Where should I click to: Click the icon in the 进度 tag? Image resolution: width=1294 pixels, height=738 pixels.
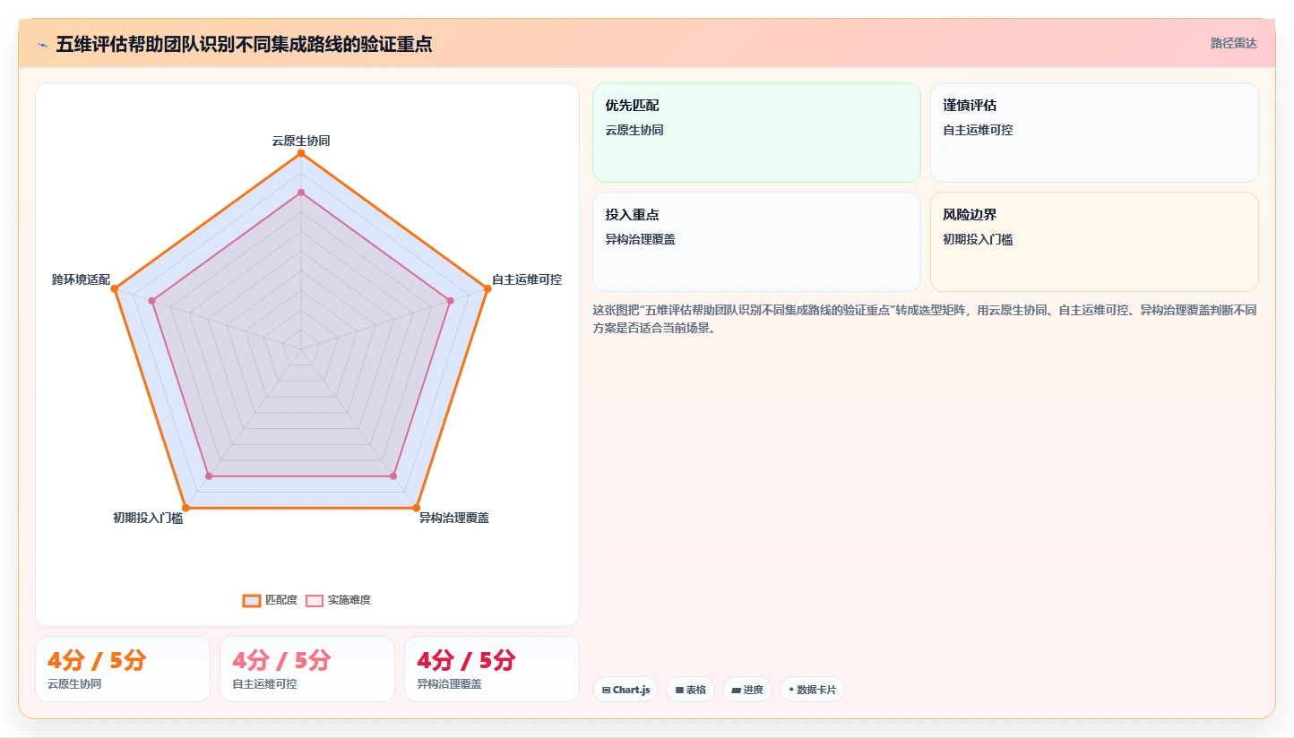click(736, 691)
